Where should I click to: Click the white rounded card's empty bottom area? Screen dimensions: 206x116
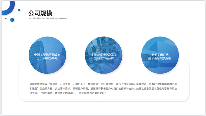point(103,98)
